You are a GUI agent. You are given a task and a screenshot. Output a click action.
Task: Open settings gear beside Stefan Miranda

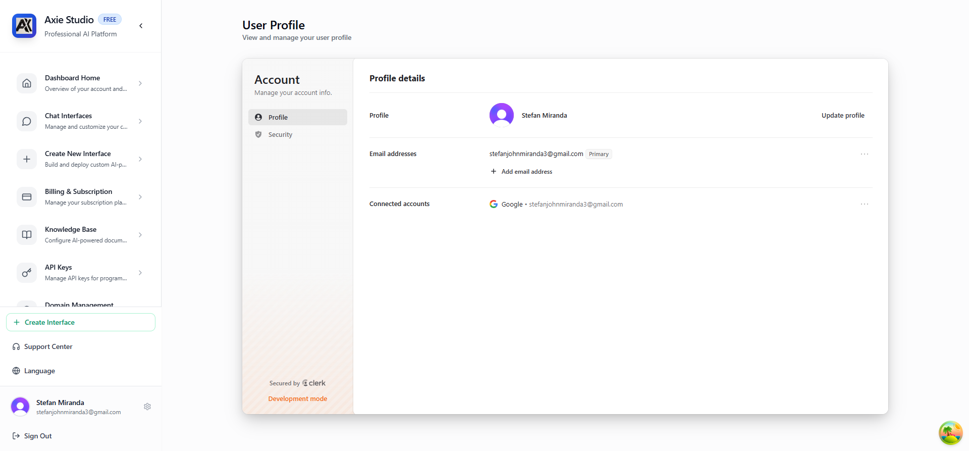[x=147, y=407]
